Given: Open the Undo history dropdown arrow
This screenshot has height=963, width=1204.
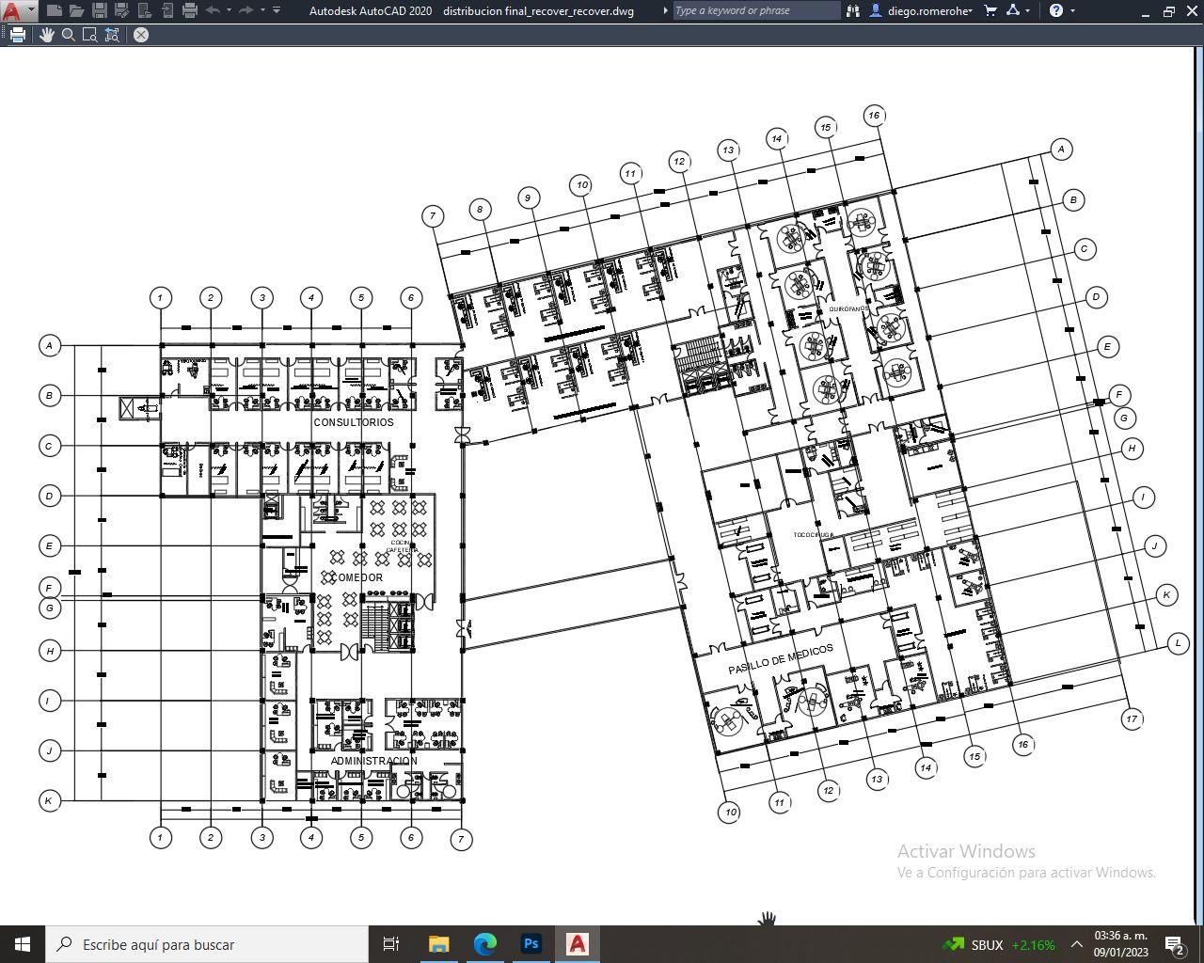Looking at the screenshot, I should (229, 11).
